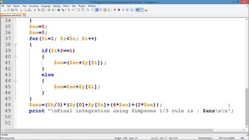Click 'Perl source file' status text

pyautogui.click(x=7, y=138)
